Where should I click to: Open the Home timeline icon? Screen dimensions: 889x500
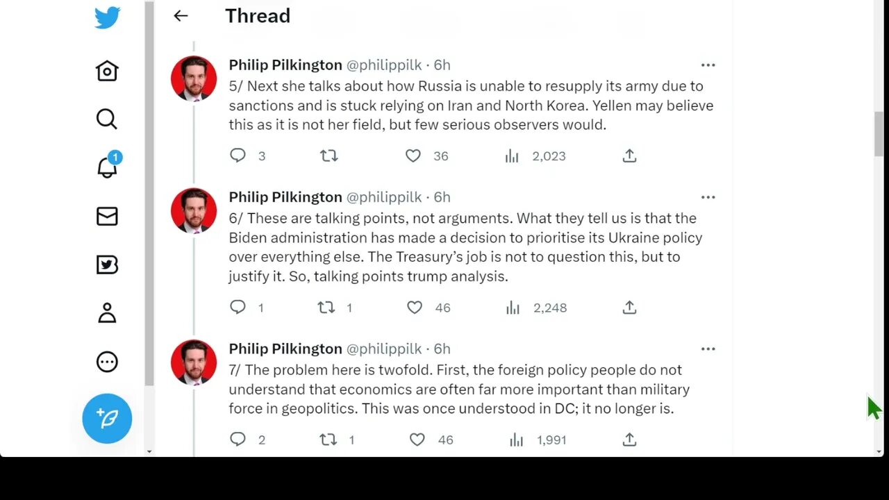click(107, 71)
